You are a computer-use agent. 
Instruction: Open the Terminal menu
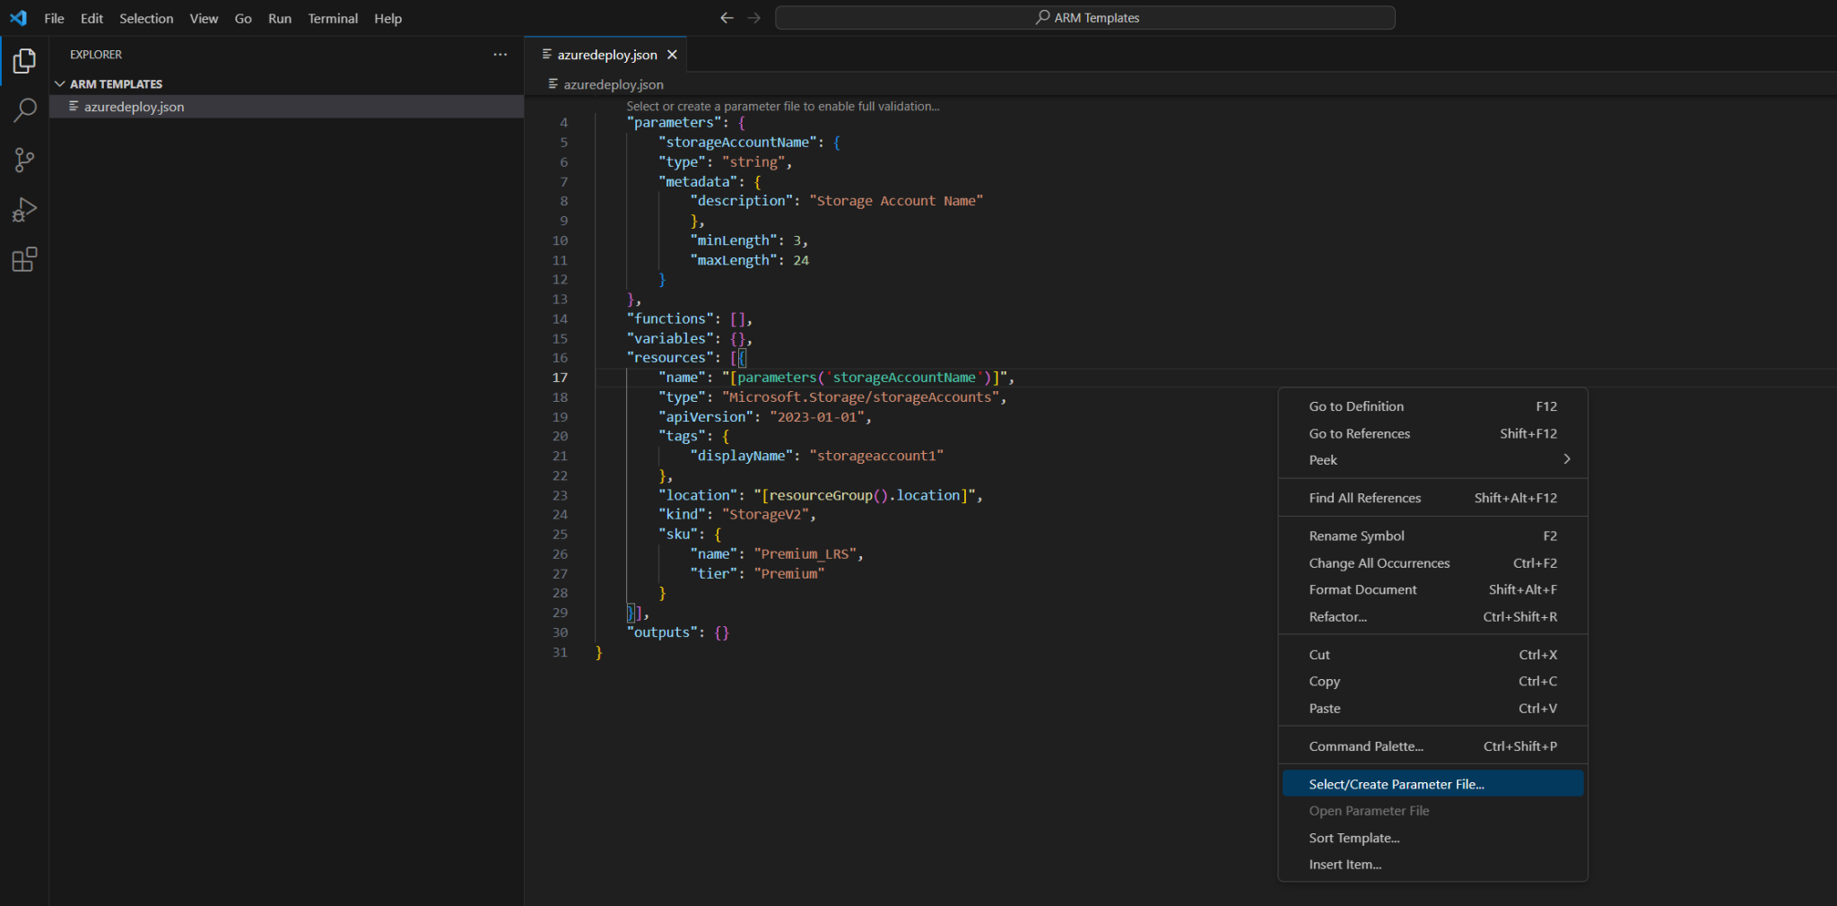(332, 18)
